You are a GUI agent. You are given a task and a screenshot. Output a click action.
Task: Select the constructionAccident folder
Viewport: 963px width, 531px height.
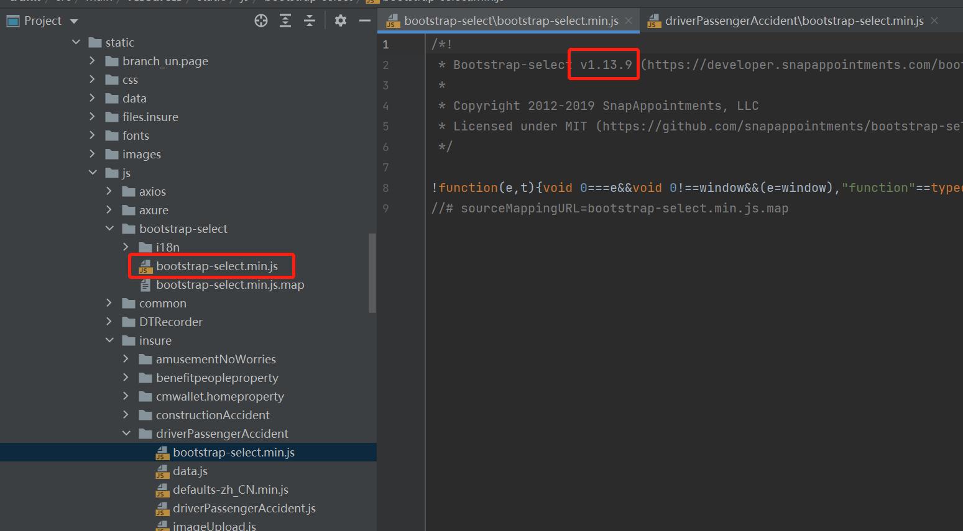213,415
